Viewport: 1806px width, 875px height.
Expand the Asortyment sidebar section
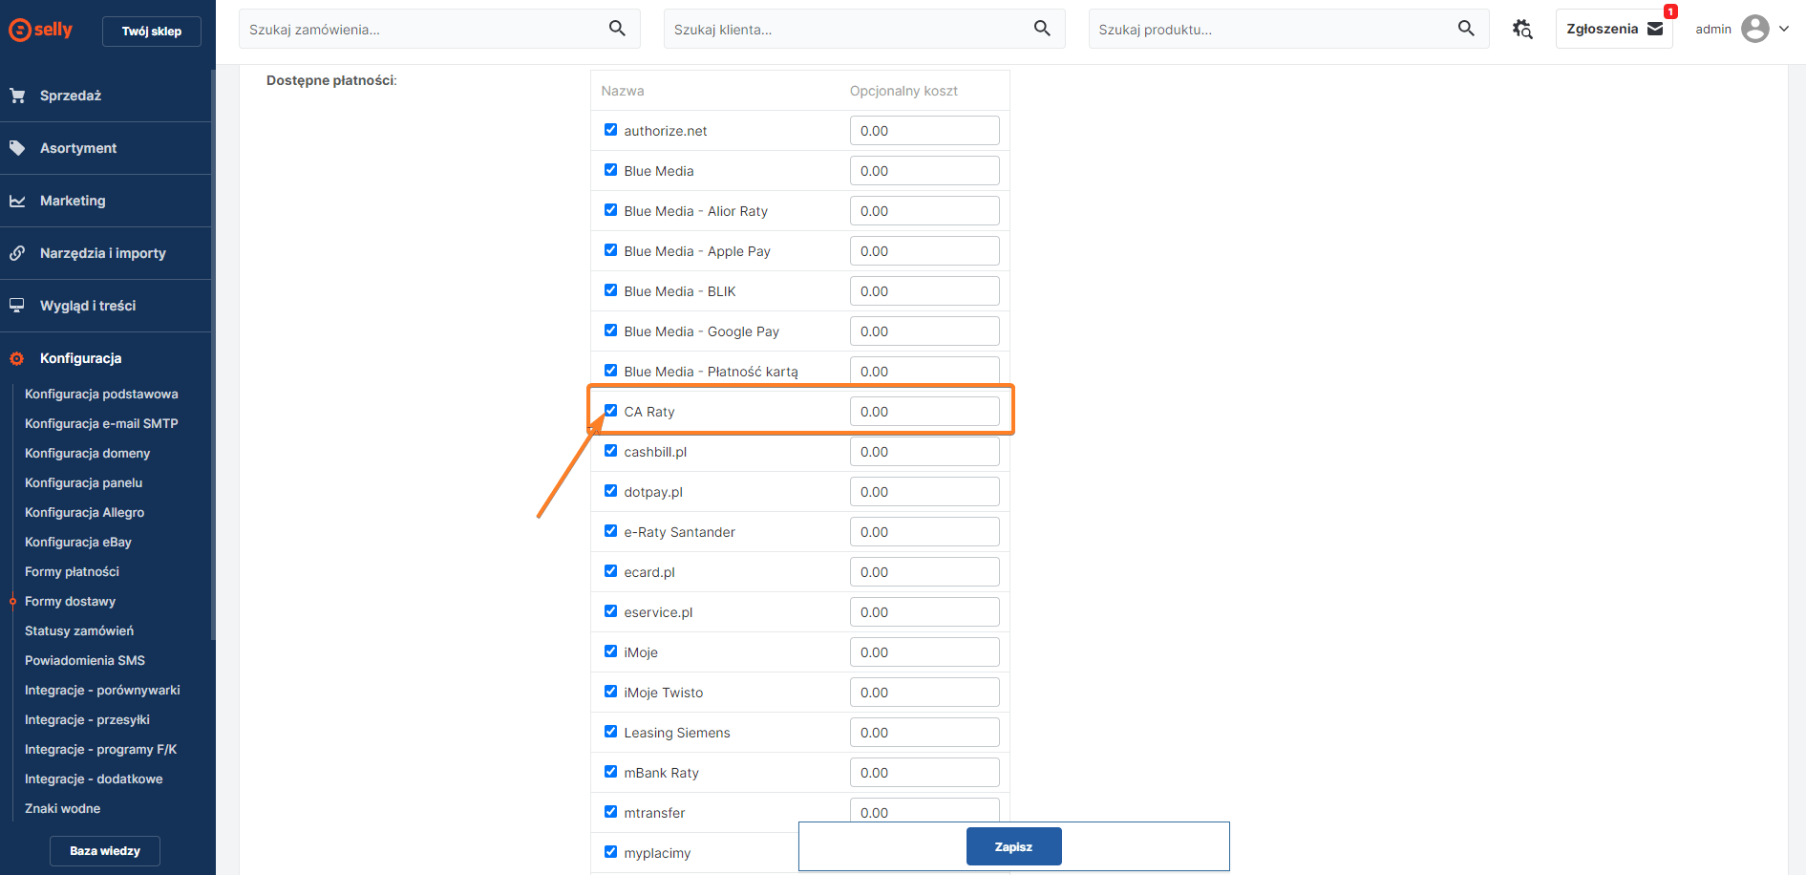point(78,148)
